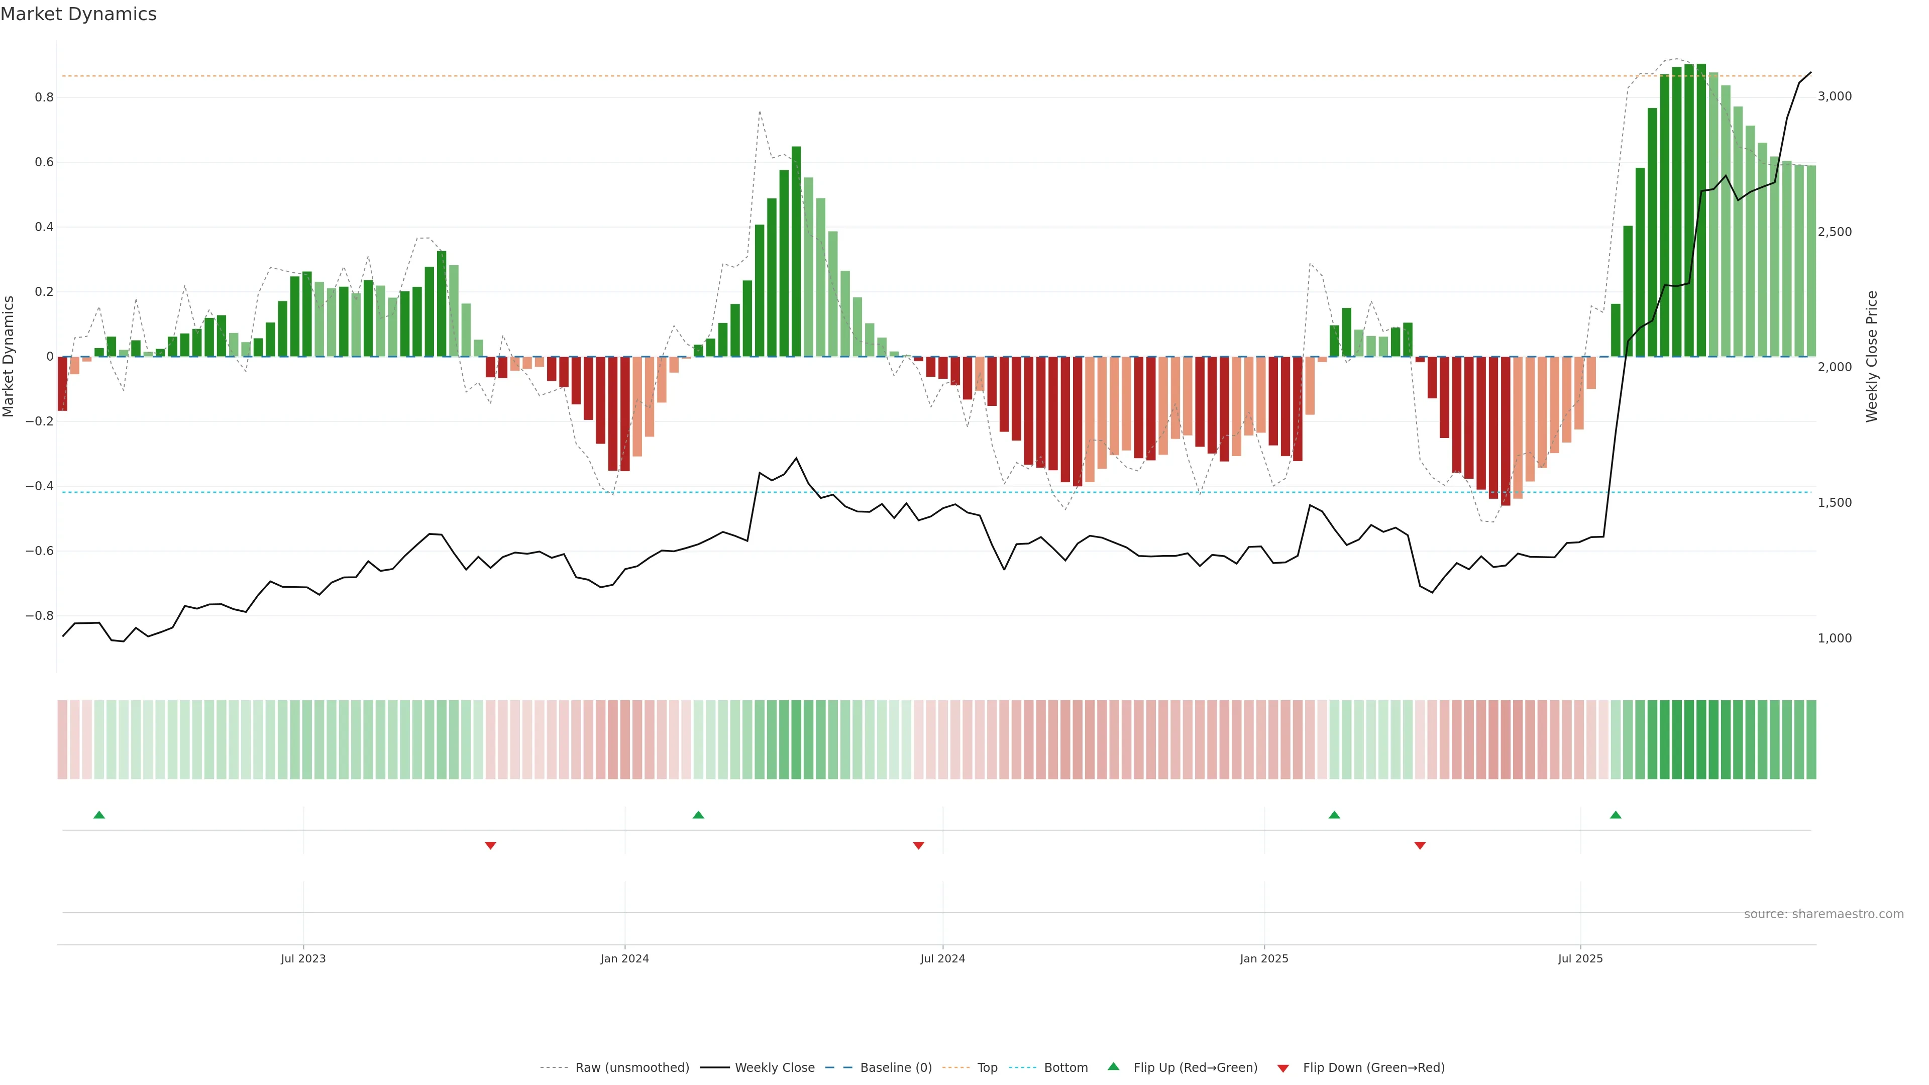Click flip-up triangle after Jan 2024
This screenshot has width=1929, height=1085.
click(699, 815)
